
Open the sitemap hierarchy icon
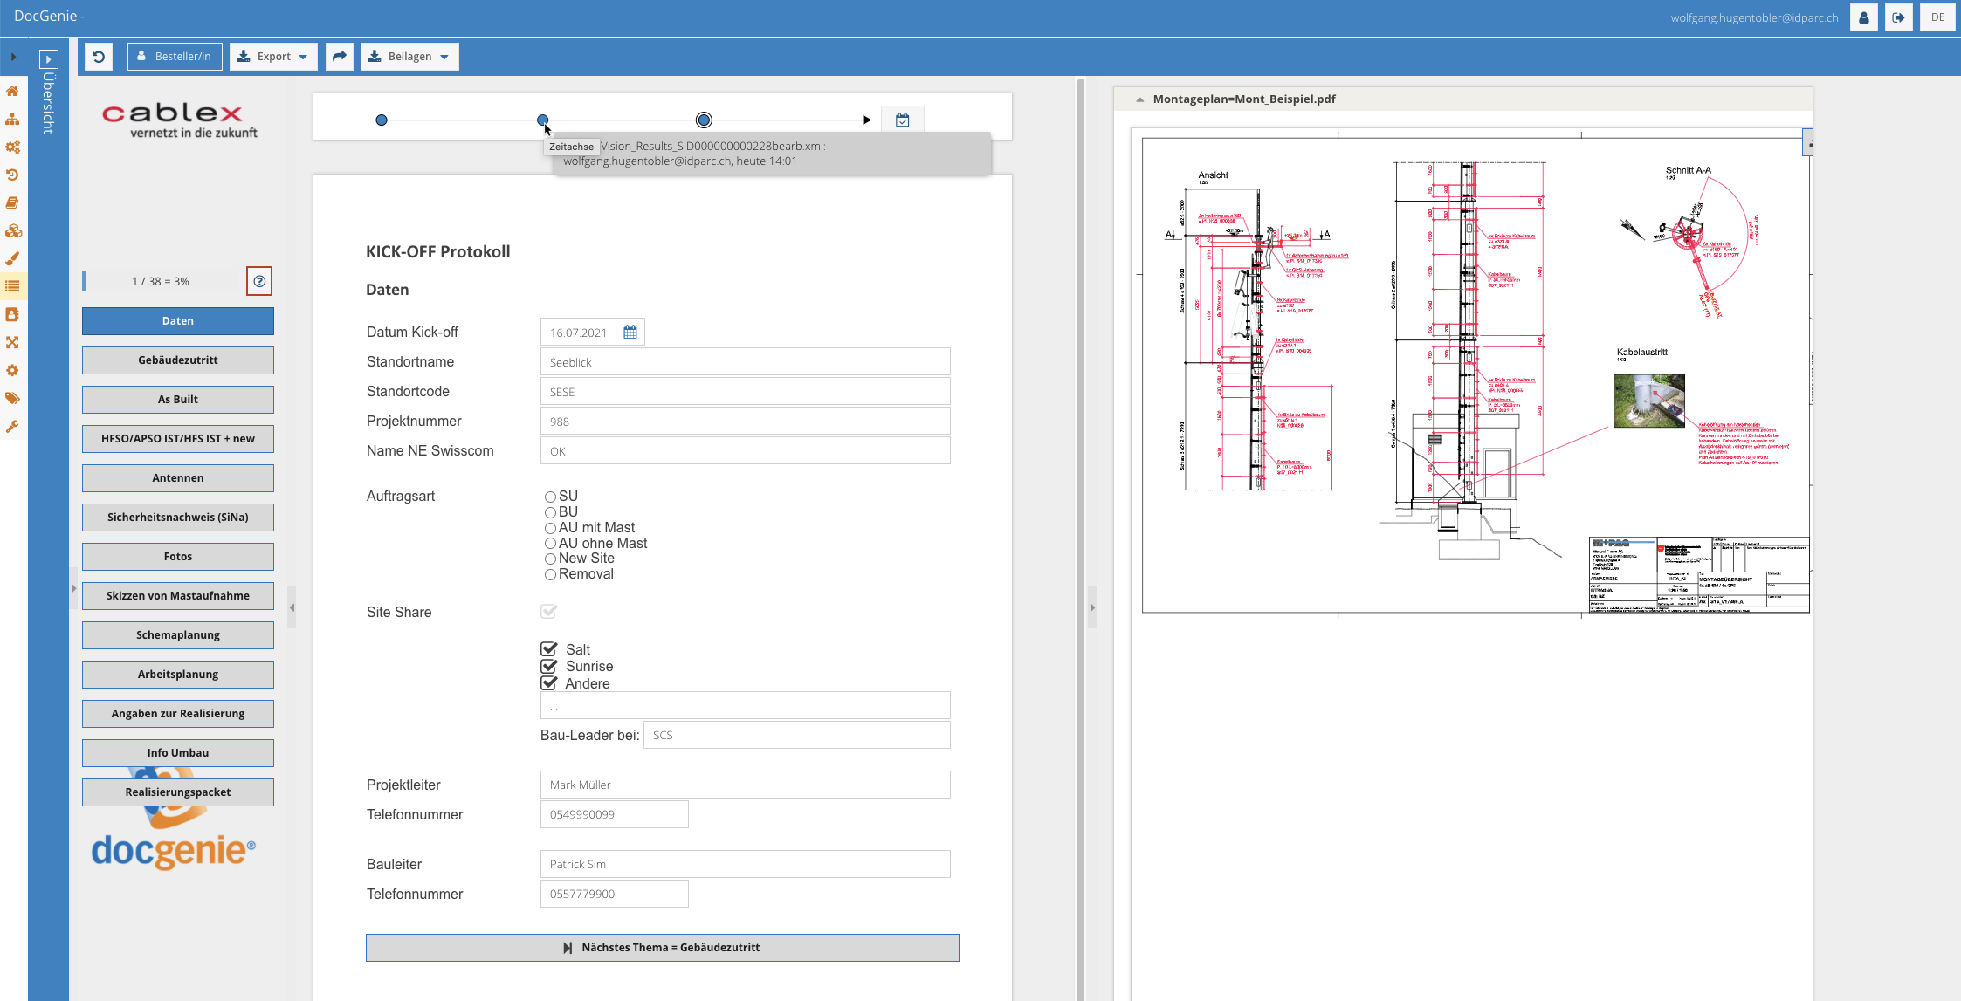12,119
